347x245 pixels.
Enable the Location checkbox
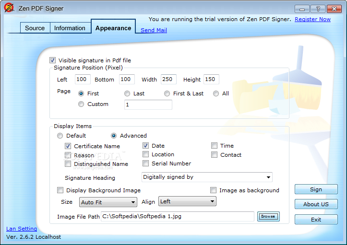click(x=145, y=154)
